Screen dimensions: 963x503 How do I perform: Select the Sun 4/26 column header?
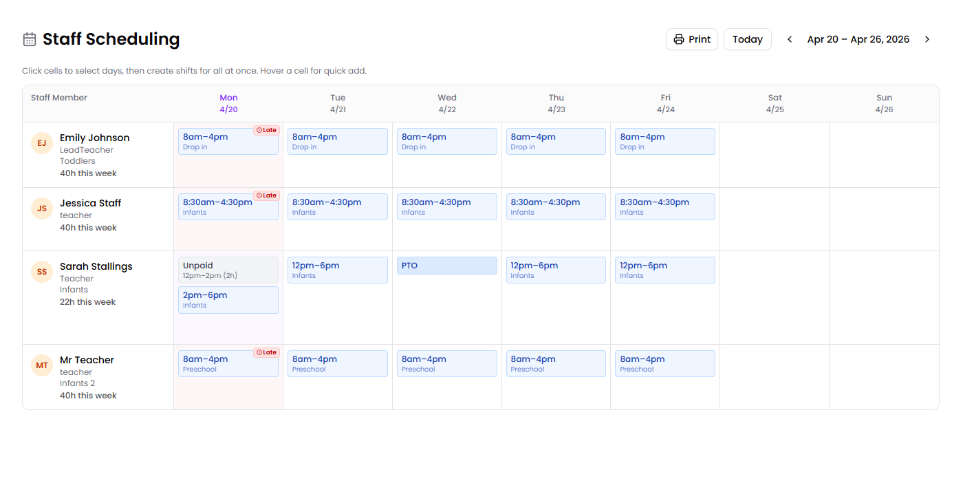pos(884,104)
